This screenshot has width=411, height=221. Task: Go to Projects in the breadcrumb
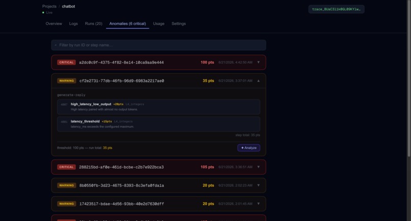pyautogui.click(x=49, y=6)
